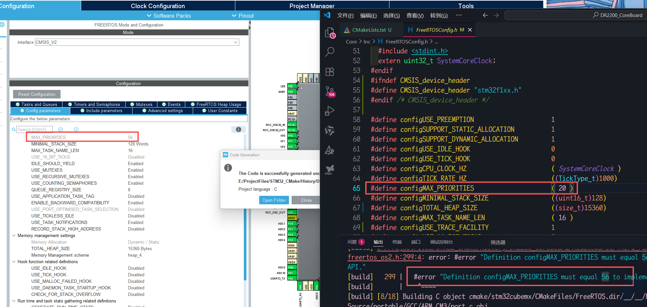Click the parameter Search (Ctrl+F) field
Viewport: 647px width, 307px height.
34,129
